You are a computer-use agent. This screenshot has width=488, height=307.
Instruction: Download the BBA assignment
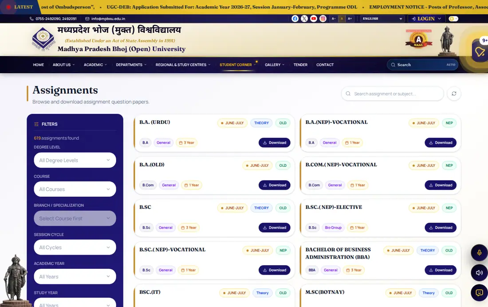441,270
